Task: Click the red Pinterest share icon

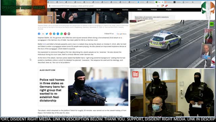Action: click(65, 34)
